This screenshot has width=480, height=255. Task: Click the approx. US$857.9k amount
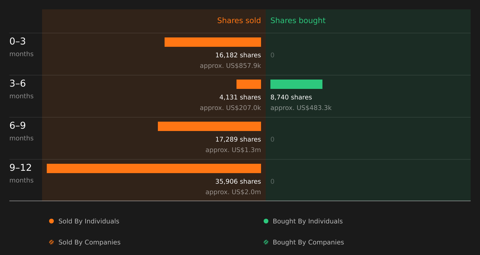(x=230, y=66)
